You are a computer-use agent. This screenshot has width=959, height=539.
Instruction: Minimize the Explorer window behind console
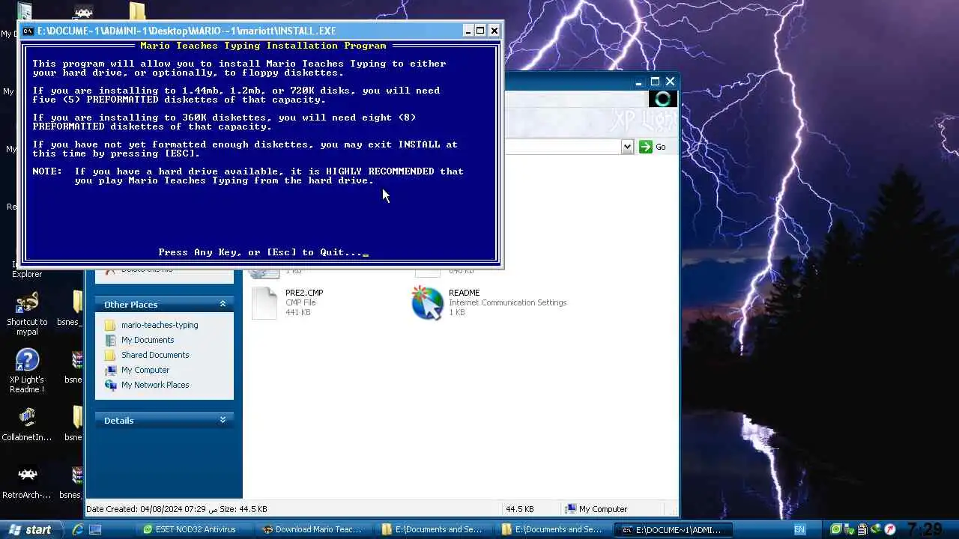tap(639, 82)
